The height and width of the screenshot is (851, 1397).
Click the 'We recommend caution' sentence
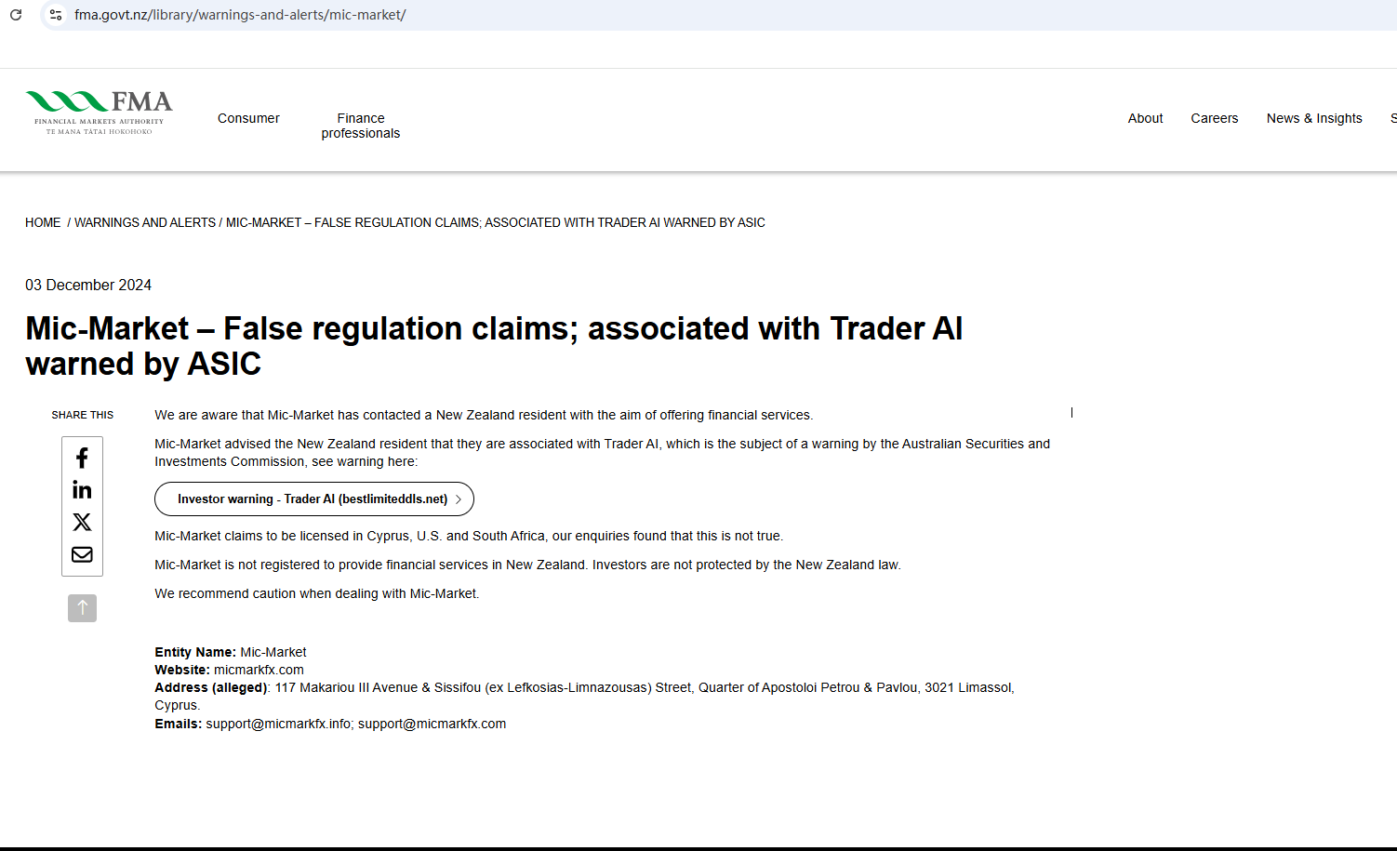317,593
